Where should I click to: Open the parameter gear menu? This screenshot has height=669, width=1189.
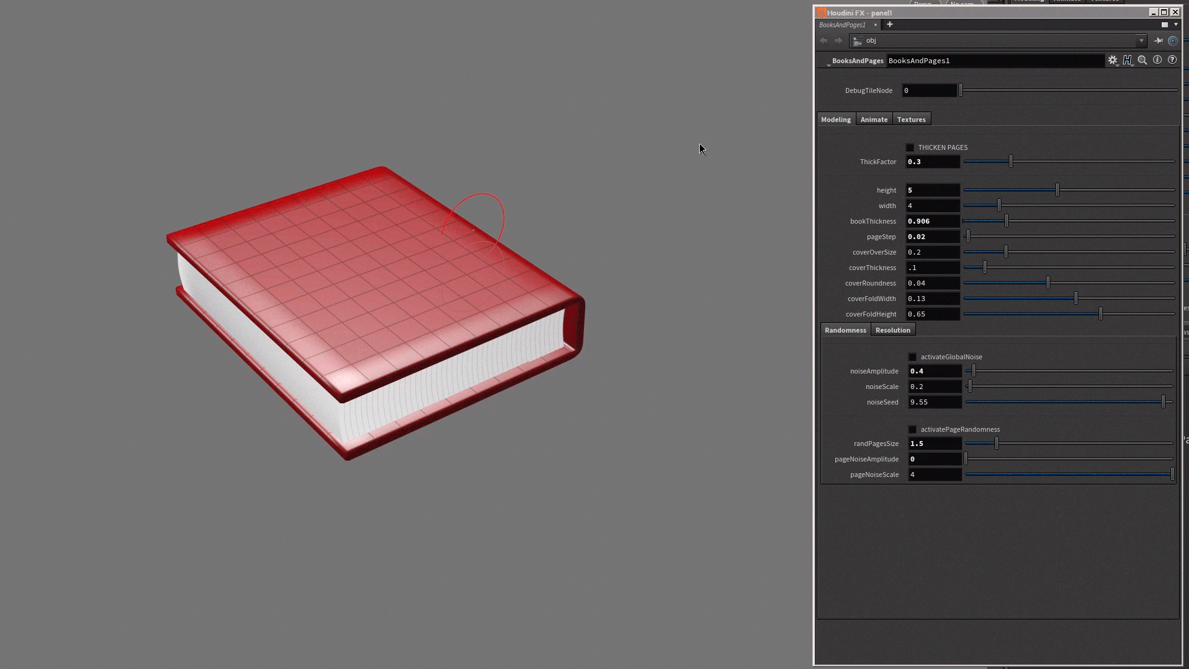coord(1113,60)
